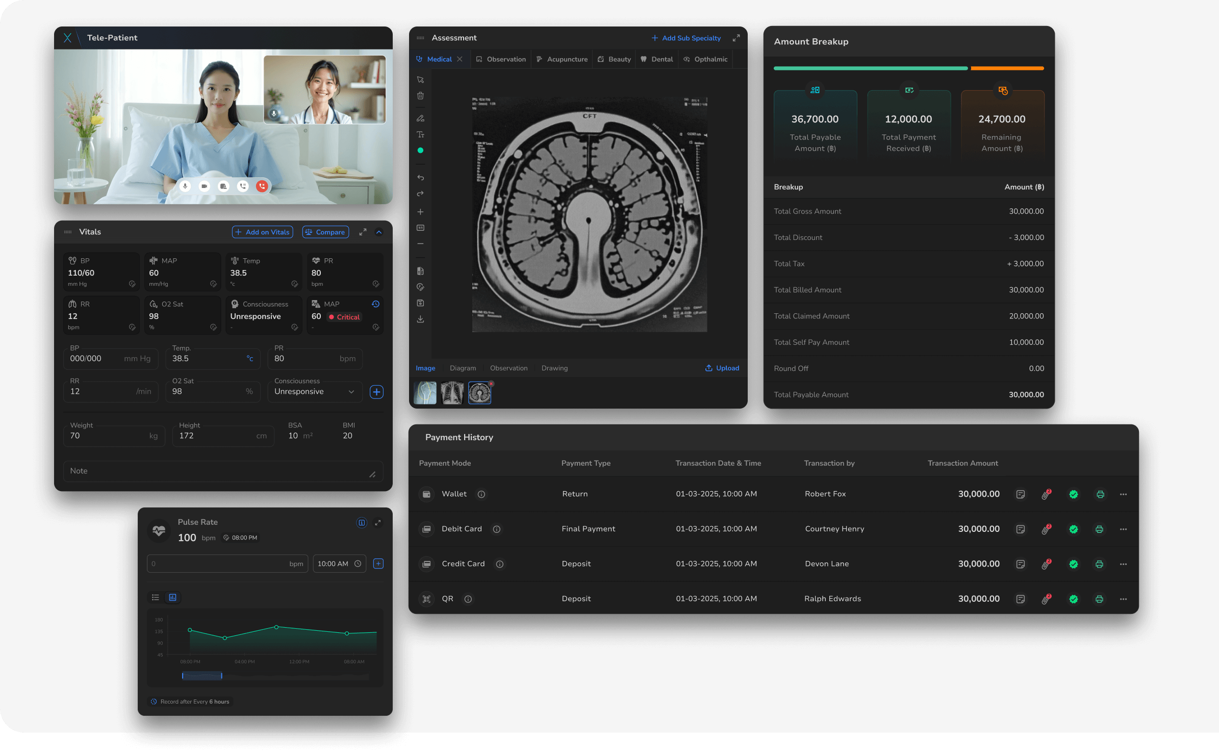Click the trash delete tool icon

(420, 96)
